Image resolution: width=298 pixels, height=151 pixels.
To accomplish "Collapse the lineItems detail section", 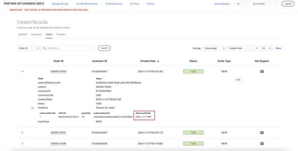I will 32,108.
